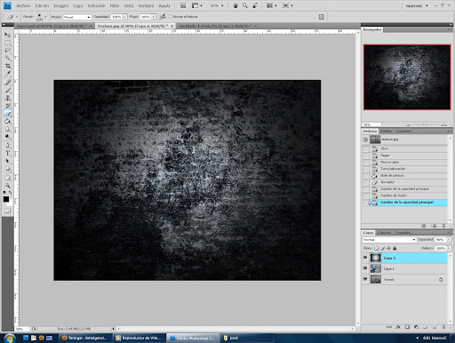Screen dimensions: 455x343
Task: Select the Move tool in toolbox
Action: tap(7, 35)
